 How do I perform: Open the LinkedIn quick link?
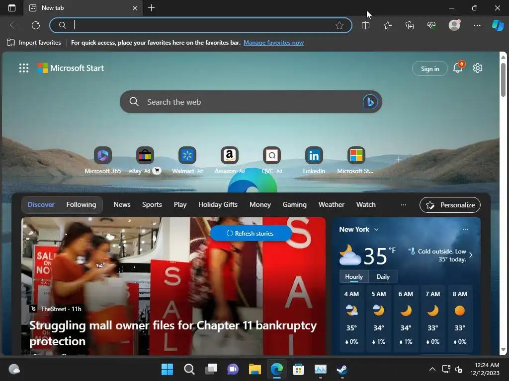tap(314, 155)
